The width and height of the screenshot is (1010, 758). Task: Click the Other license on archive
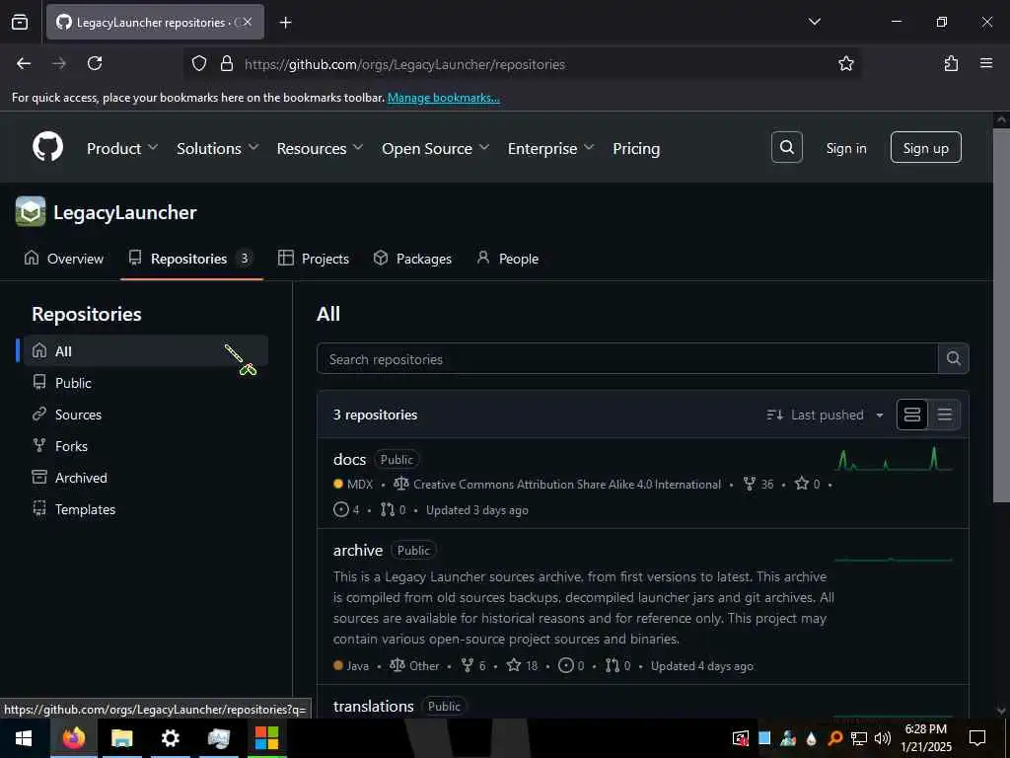(415, 666)
